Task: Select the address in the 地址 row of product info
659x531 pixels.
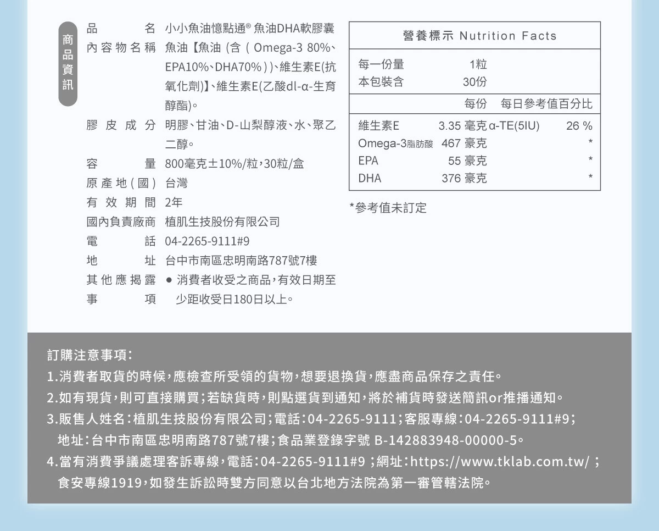Action: (241, 261)
